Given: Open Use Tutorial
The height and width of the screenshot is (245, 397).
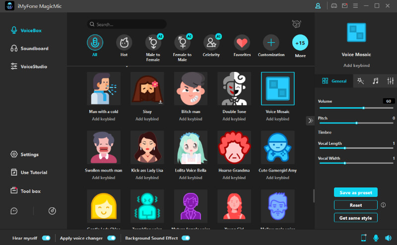Looking at the screenshot, I should pos(29,173).
